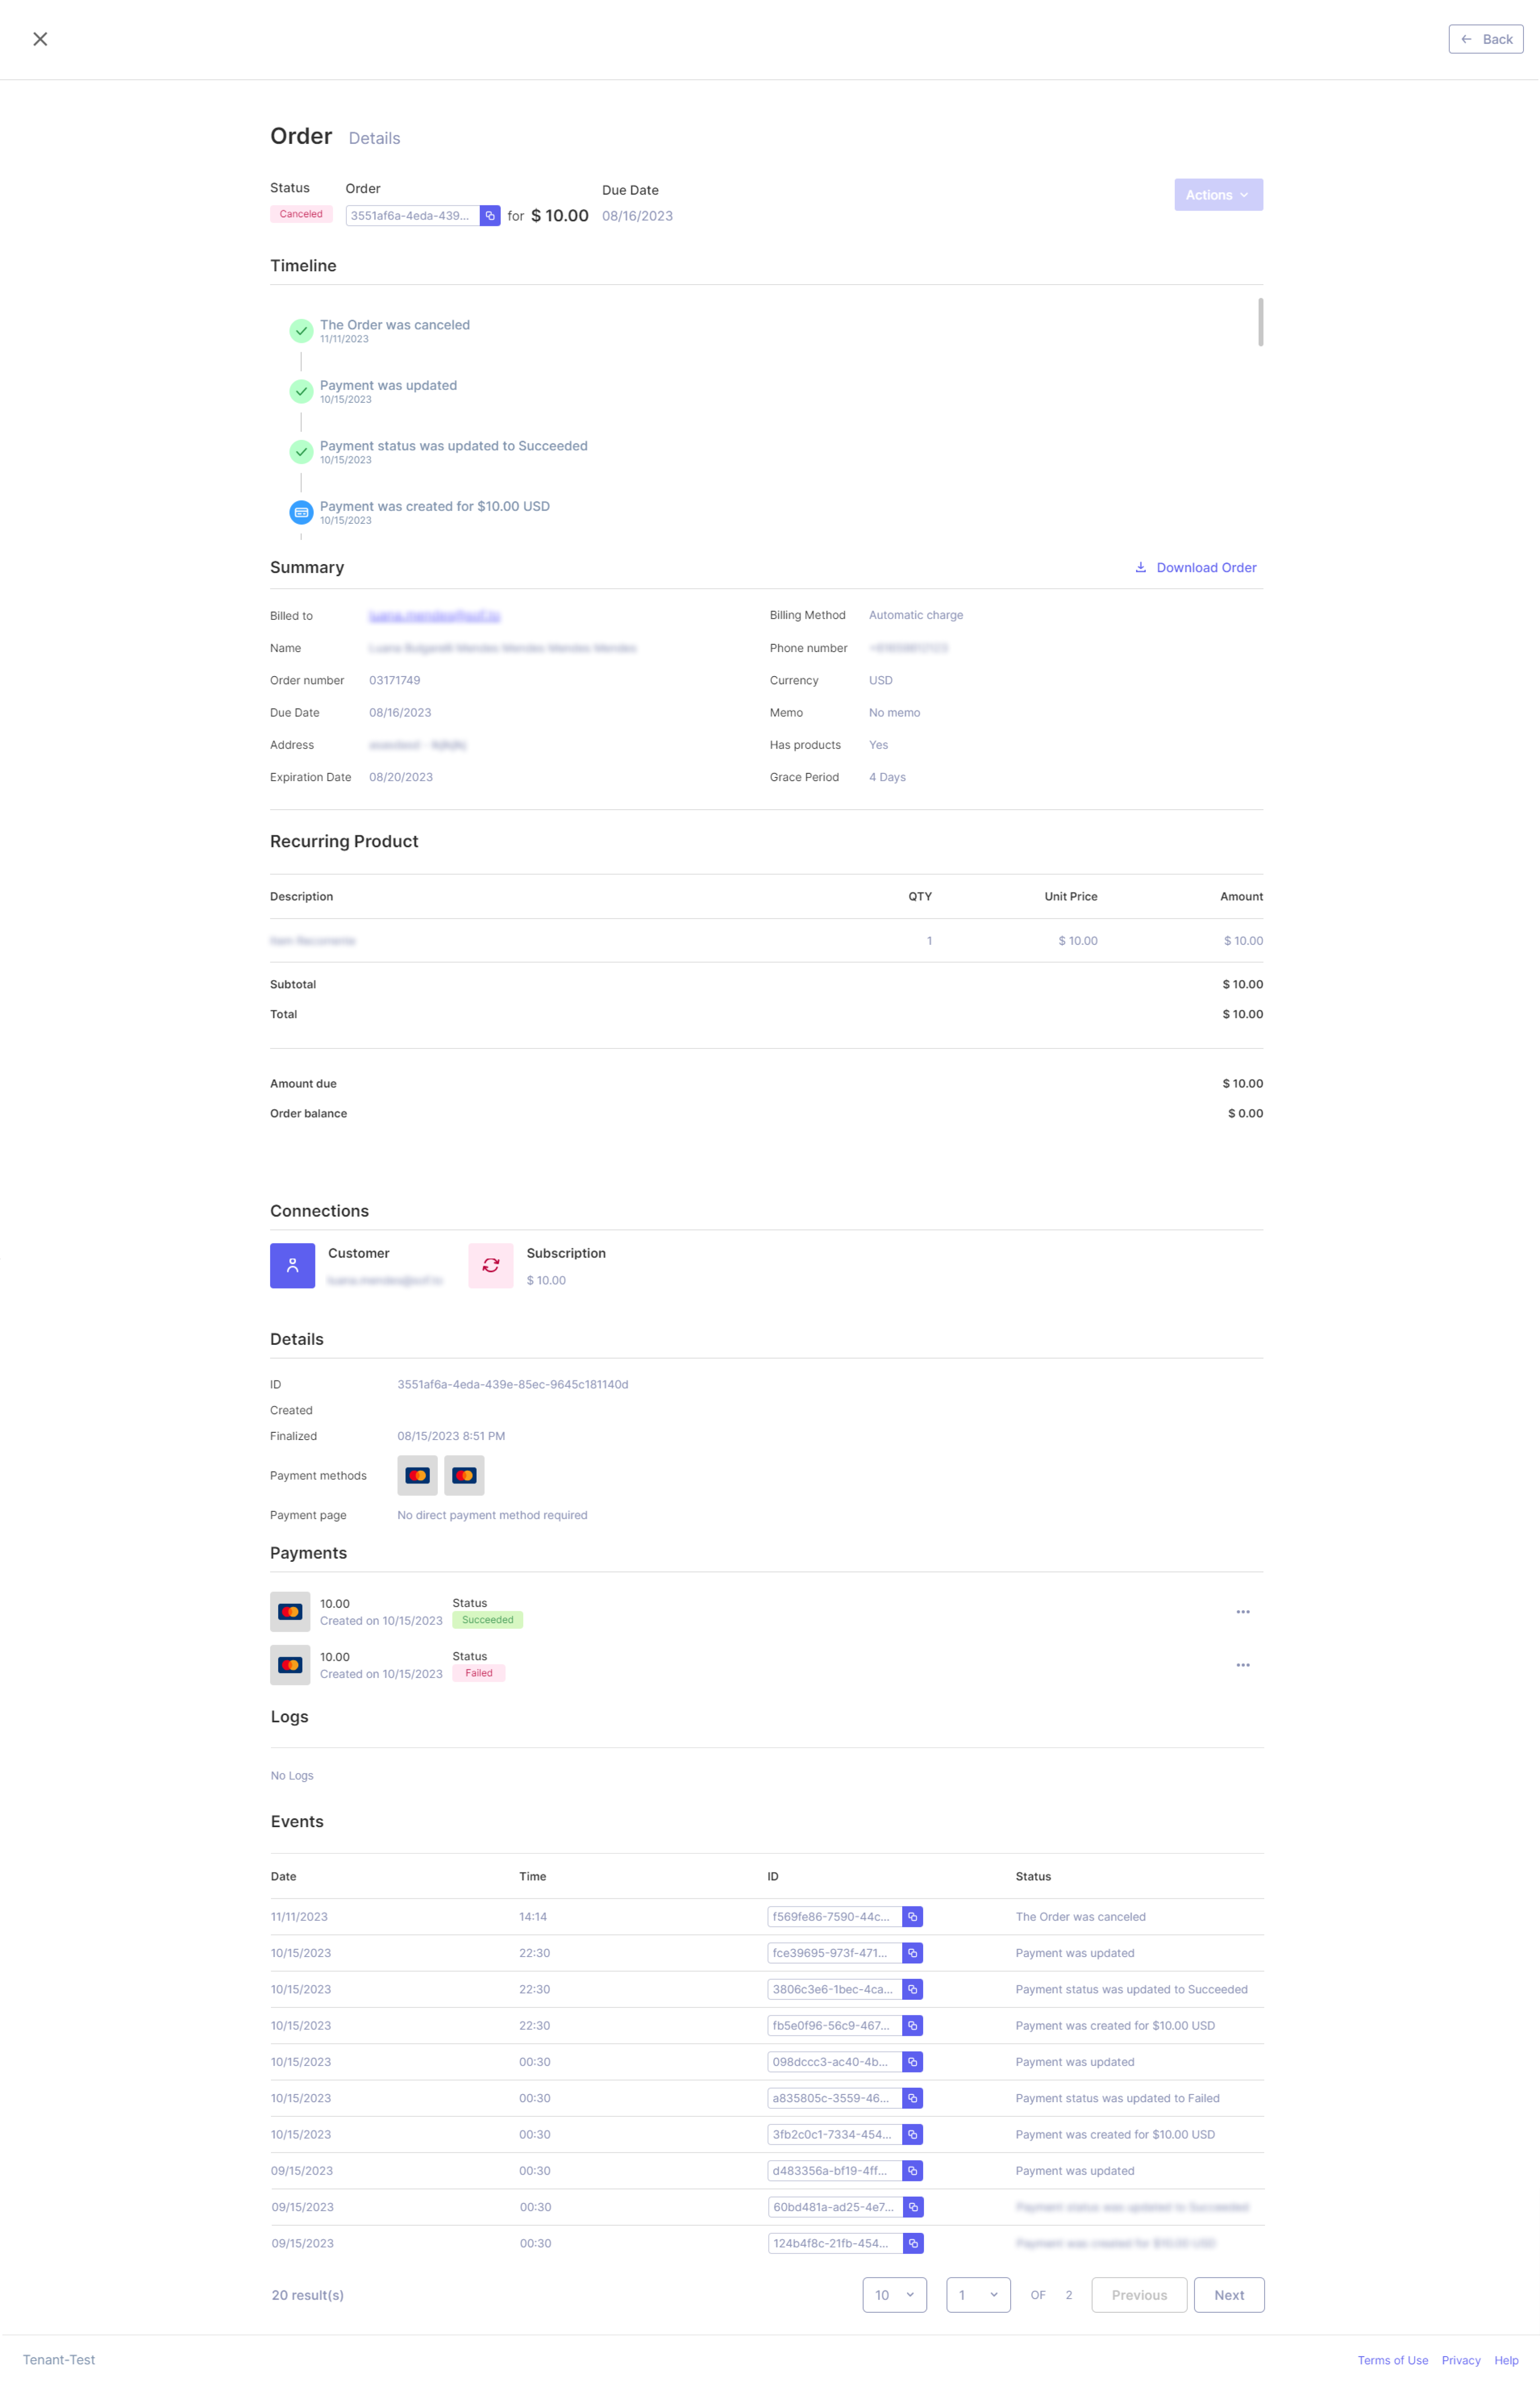This screenshot has height=2382, width=1540.
Task: Open the Customer connection icon
Action: click(292, 1266)
